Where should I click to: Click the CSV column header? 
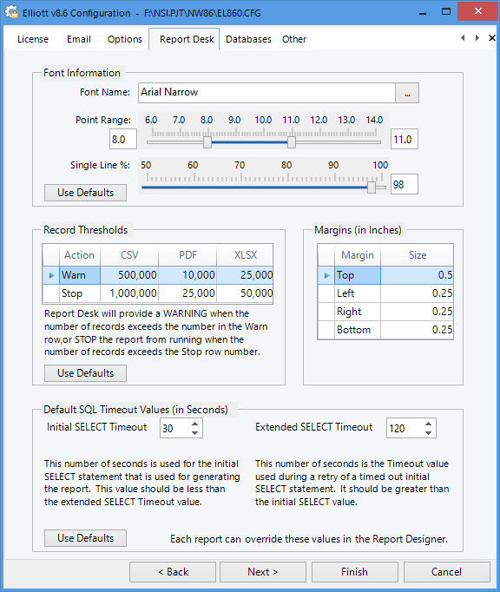pos(129,255)
